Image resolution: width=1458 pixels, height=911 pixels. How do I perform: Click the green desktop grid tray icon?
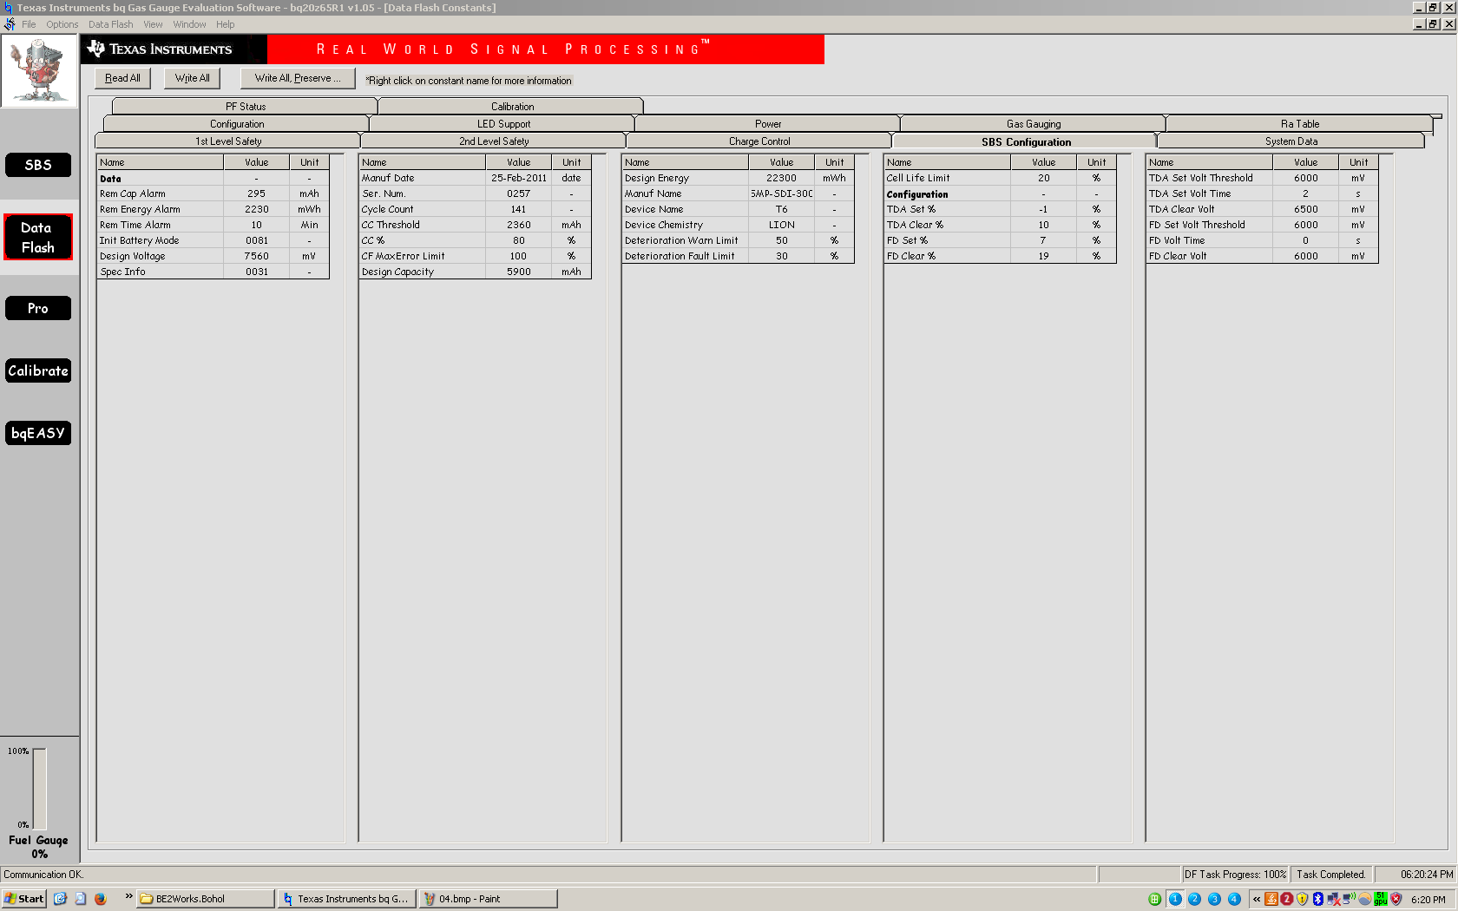pos(1154,899)
